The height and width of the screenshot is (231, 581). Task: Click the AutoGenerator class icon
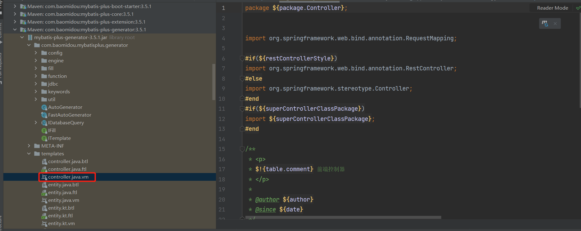tap(44, 107)
